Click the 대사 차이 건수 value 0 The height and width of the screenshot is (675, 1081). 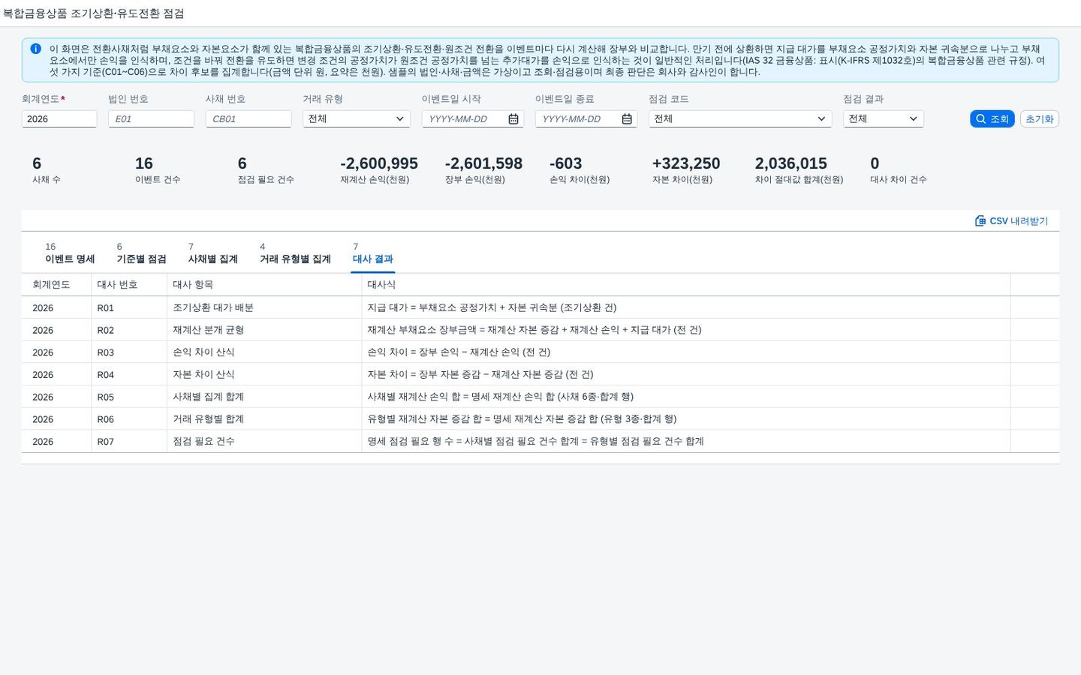click(x=875, y=163)
